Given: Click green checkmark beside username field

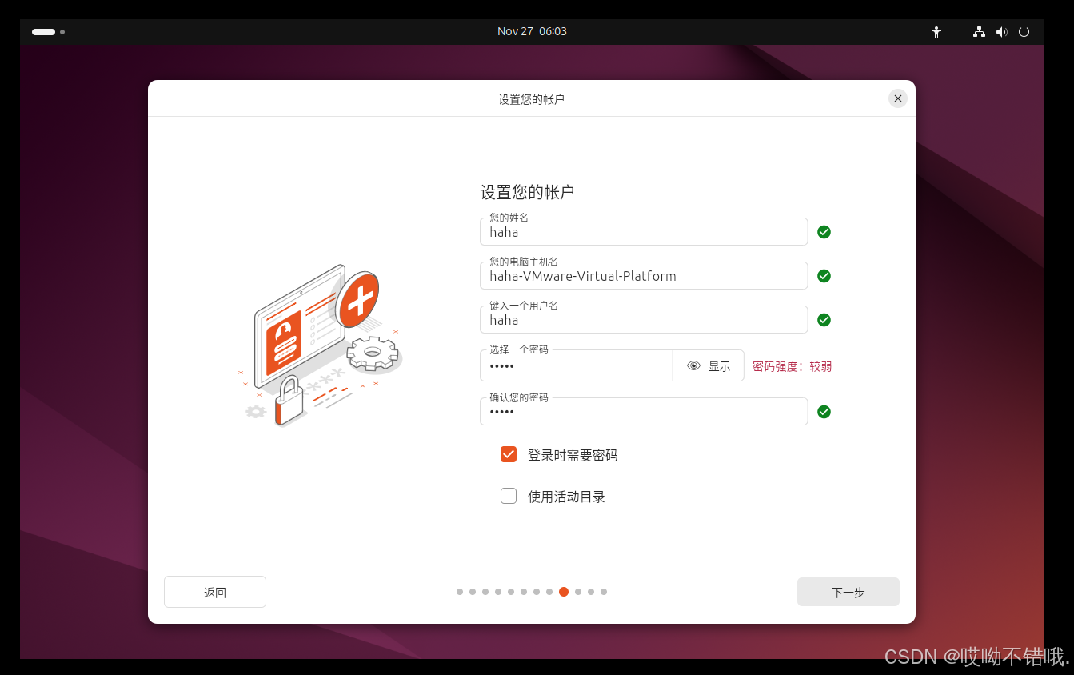Looking at the screenshot, I should (x=824, y=320).
